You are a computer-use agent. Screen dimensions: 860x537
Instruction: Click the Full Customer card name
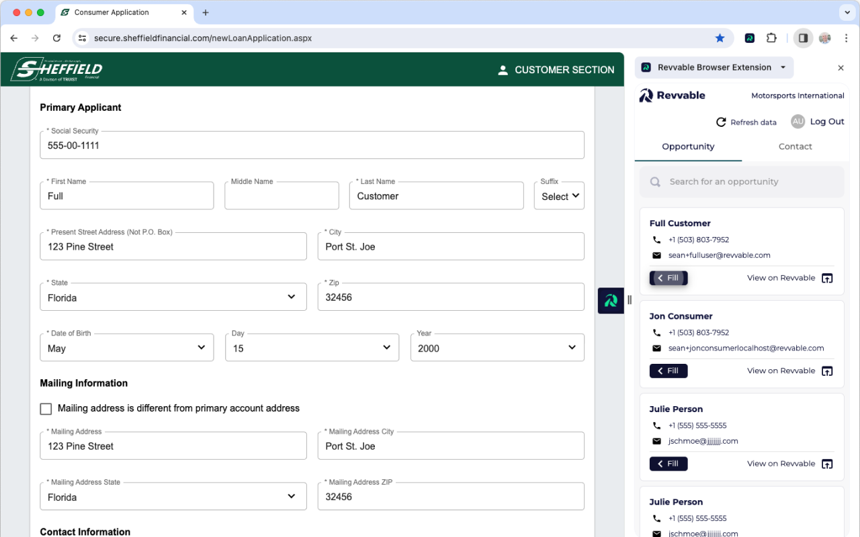[680, 224]
